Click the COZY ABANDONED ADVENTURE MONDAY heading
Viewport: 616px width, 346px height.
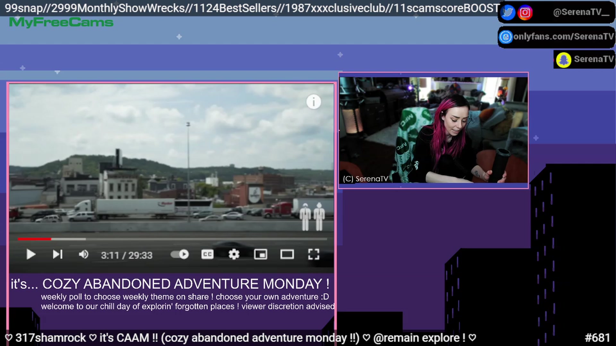pos(186,284)
